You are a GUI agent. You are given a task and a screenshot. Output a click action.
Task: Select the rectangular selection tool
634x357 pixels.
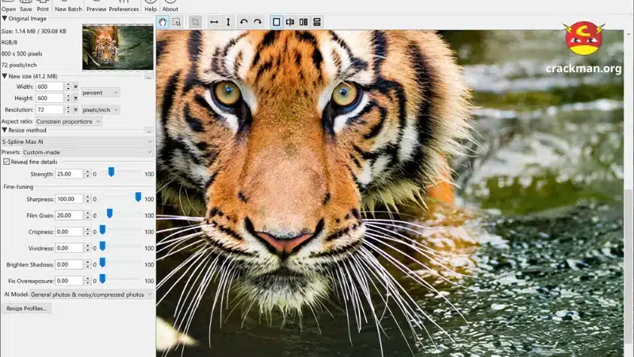tap(177, 22)
